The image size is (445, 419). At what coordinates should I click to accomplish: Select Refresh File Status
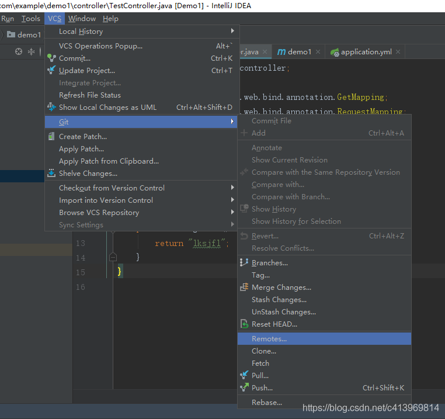[141, 95]
